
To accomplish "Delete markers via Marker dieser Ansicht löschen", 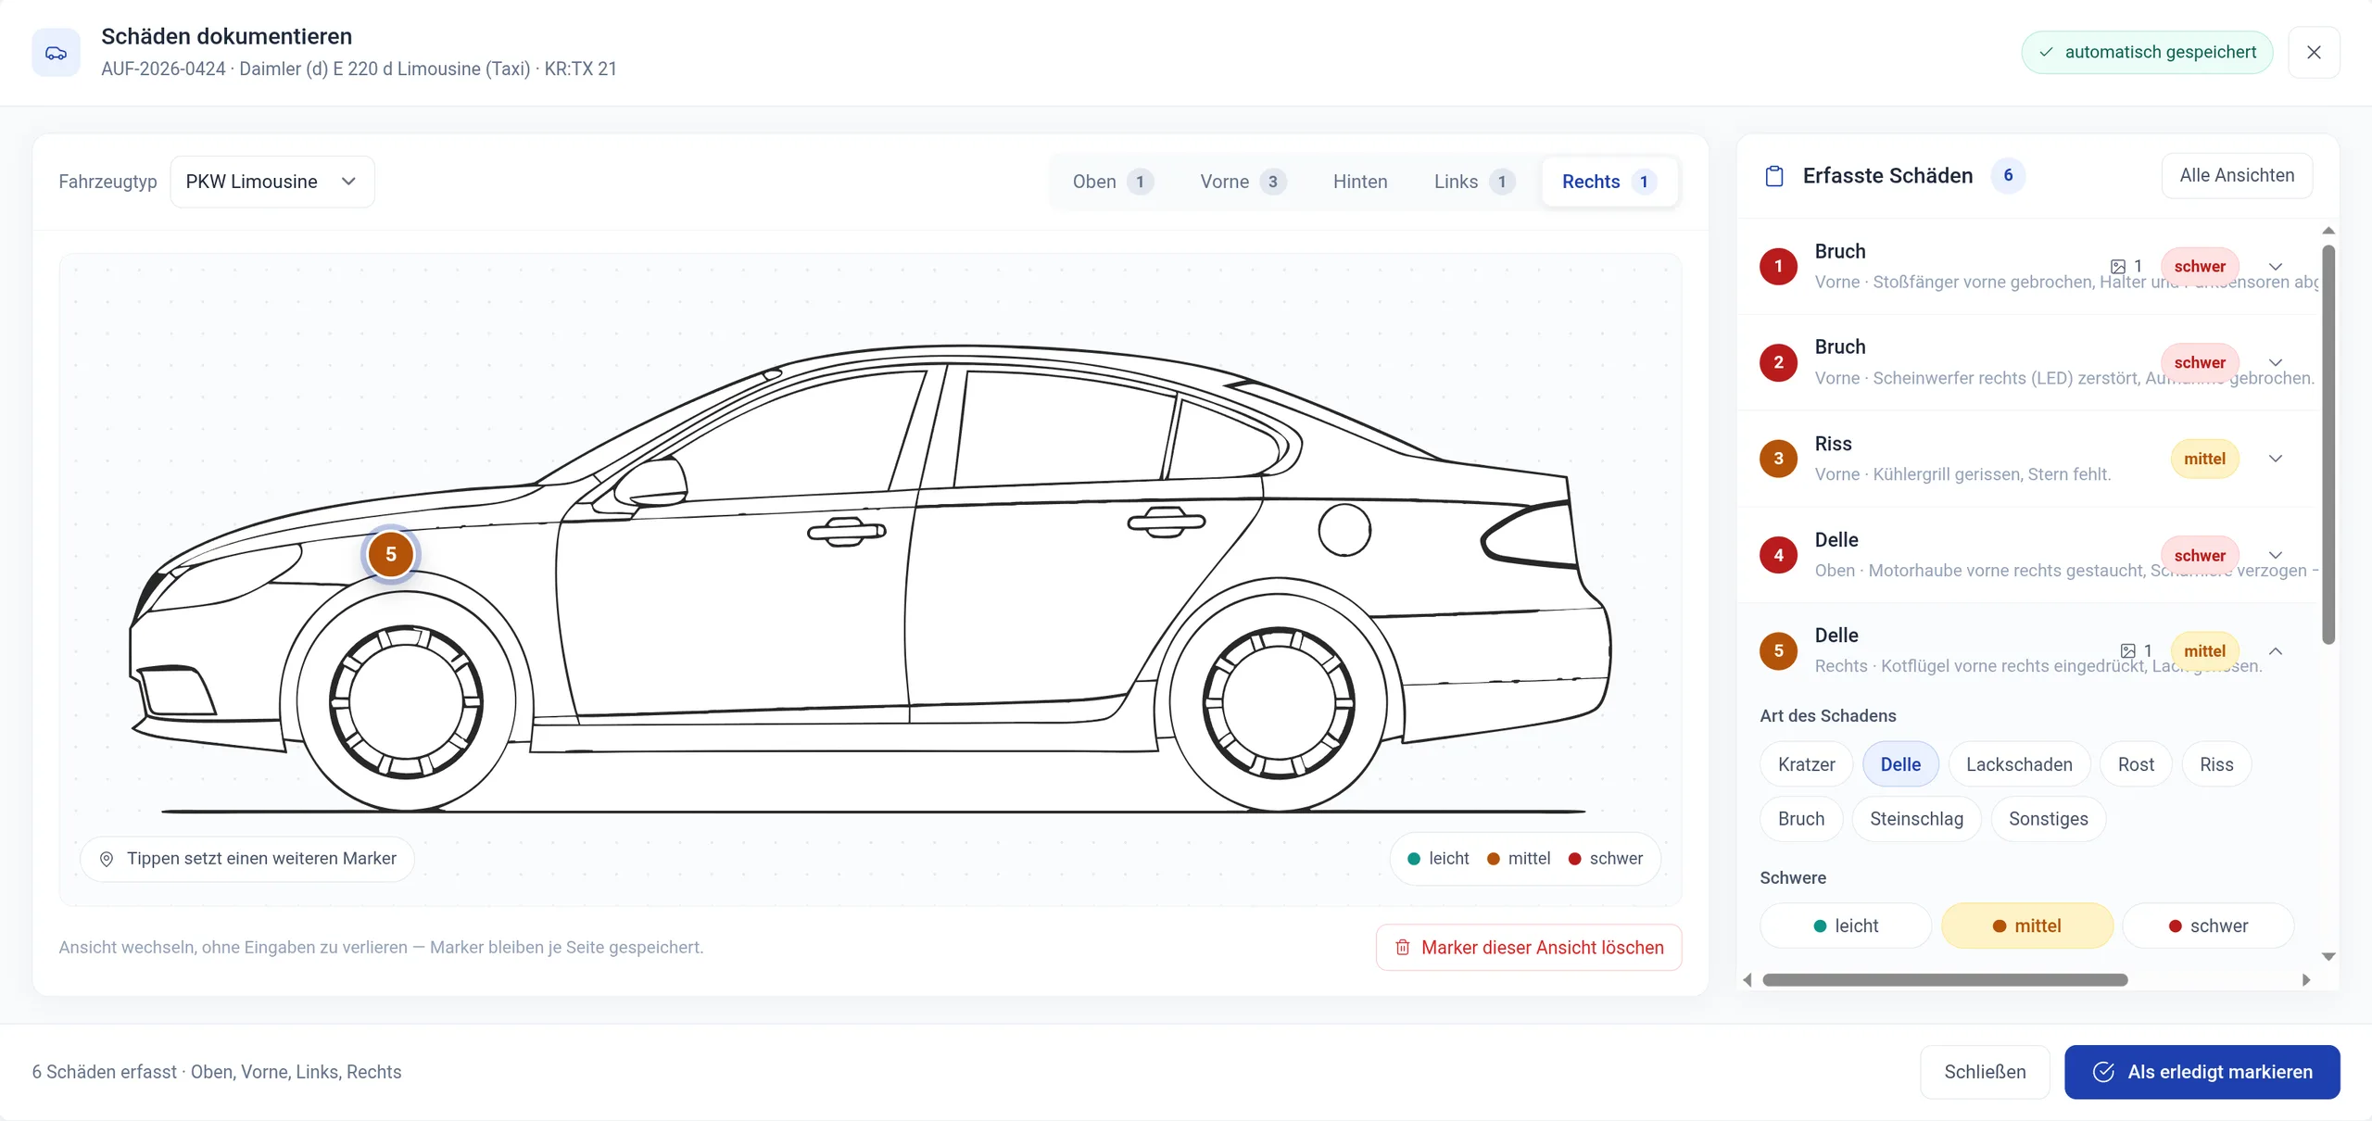I will tap(1529, 948).
